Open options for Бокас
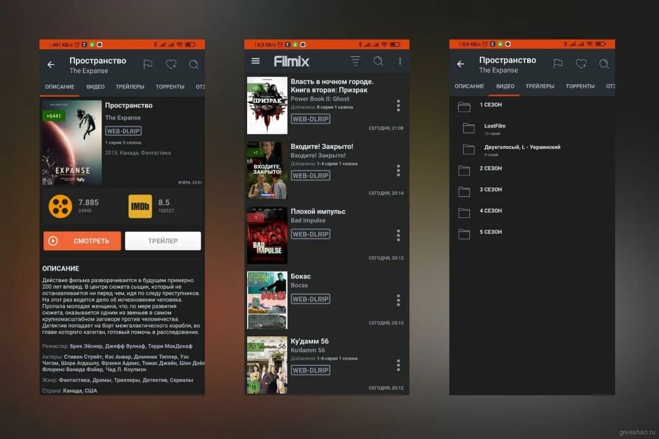659x439 pixels. (x=398, y=301)
